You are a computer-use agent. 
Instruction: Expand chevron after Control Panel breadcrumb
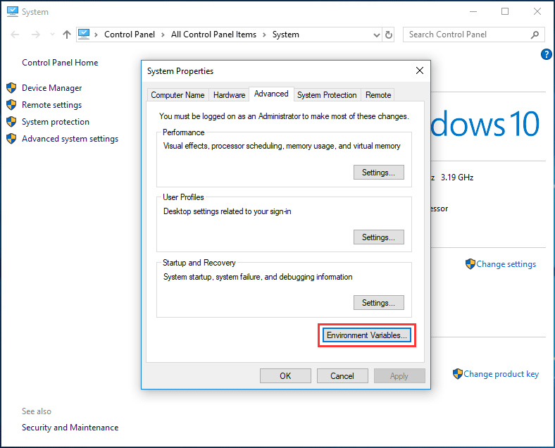click(163, 35)
